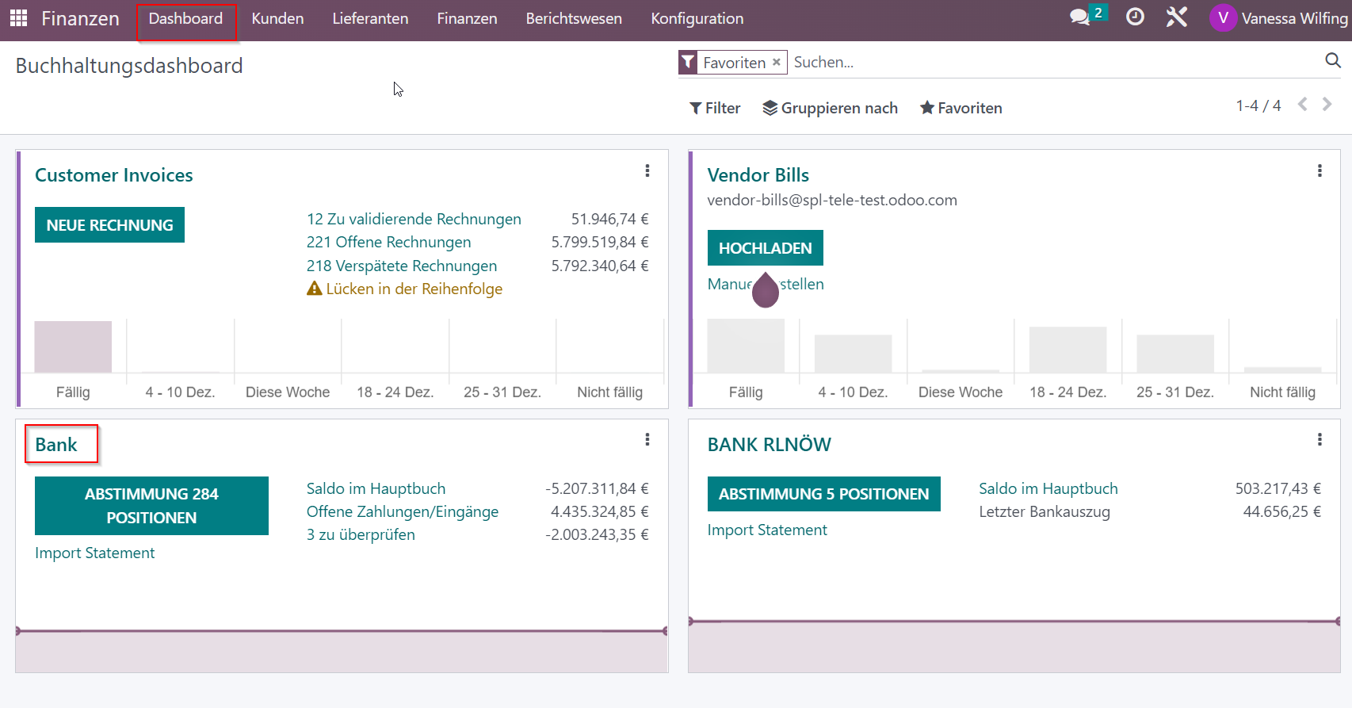This screenshot has height=708, width=1352.
Task: Remove the Favoriten filter tag
Action: pos(777,62)
